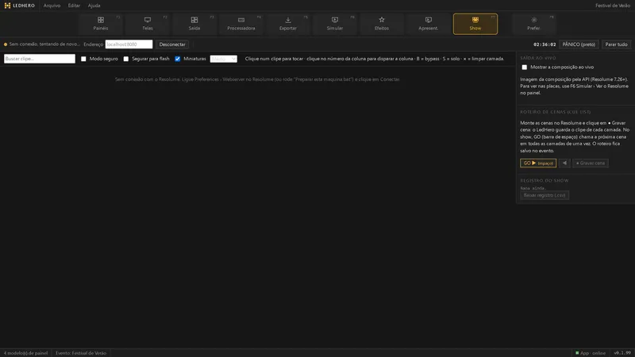This screenshot has height=357, width=635.
Task: Click the Baixar registro (.csv) button
Action: click(x=545, y=195)
